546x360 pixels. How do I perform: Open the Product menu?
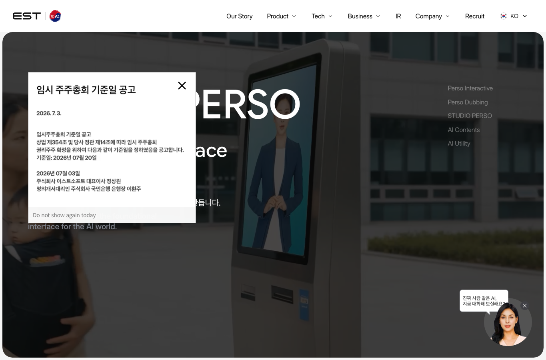[x=278, y=16]
